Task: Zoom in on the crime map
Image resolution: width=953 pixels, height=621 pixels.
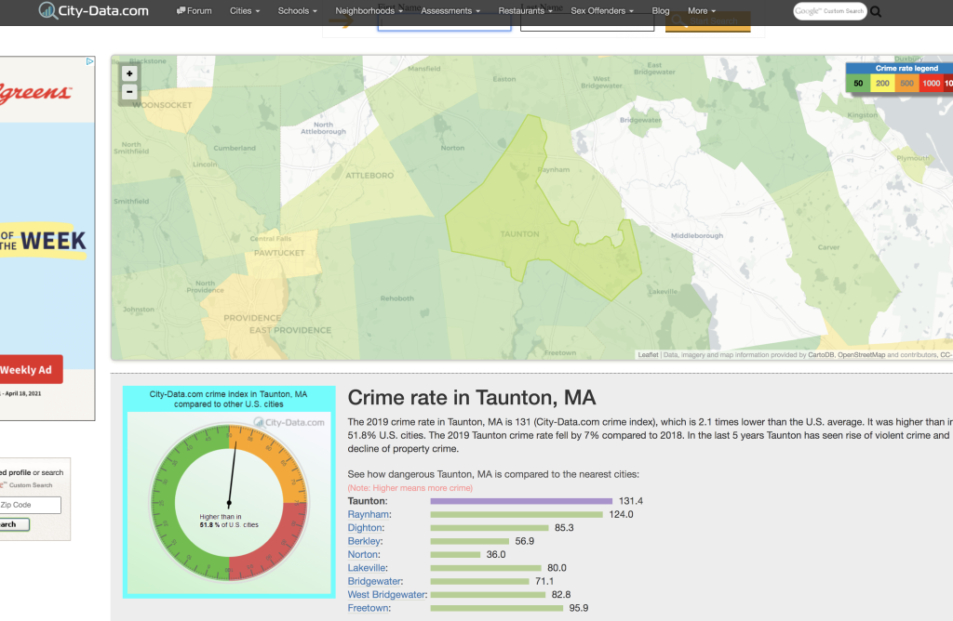Action: tap(129, 73)
